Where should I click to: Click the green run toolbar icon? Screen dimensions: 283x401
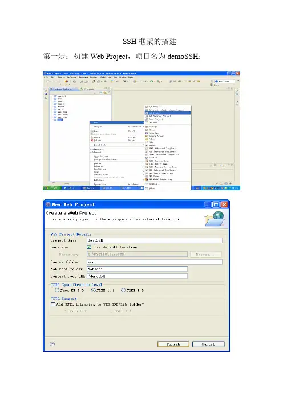click(151, 81)
